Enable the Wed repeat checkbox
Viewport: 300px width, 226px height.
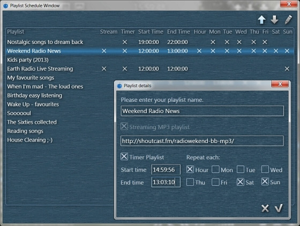(x=265, y=169)
